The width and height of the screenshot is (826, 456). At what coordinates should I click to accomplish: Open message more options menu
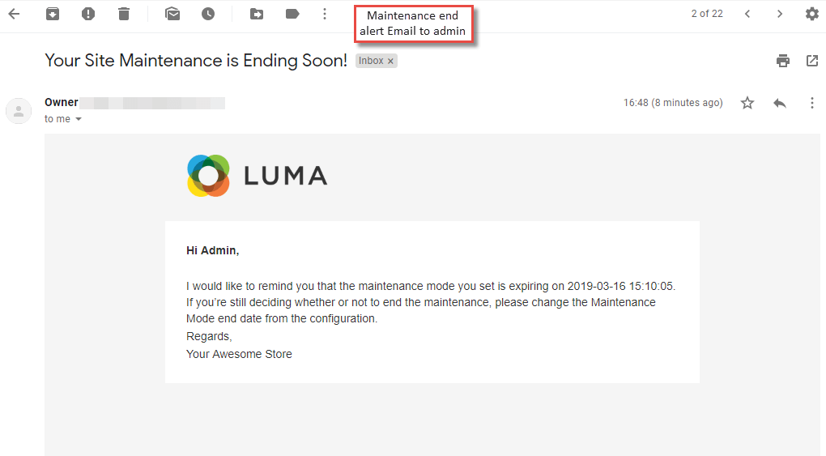pyautogui.click(x=811, y=103)
